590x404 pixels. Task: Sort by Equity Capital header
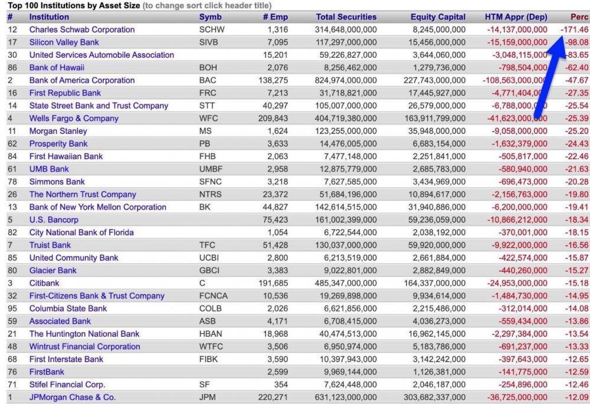(x=438, y=17)
